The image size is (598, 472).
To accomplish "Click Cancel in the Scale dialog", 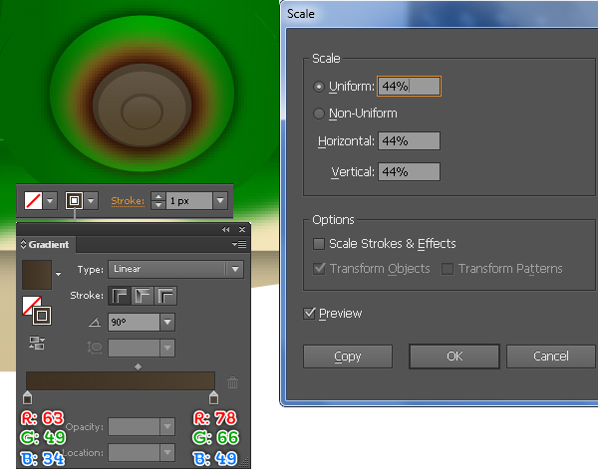I will (551, 356).
